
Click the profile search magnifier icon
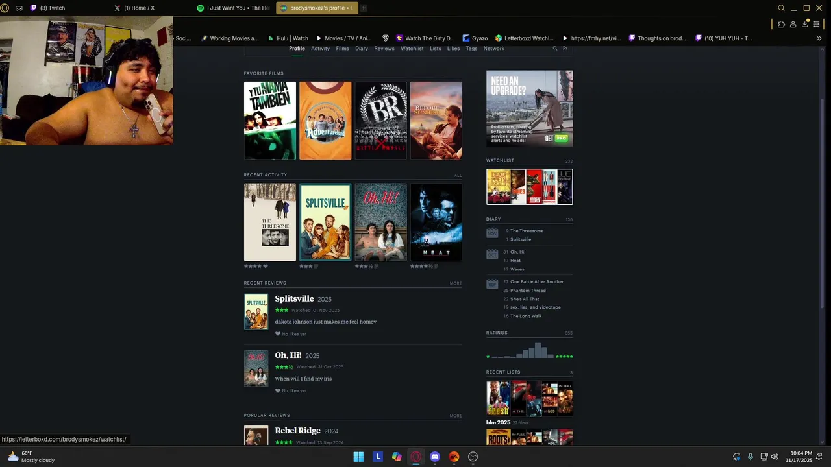(554, 49)
